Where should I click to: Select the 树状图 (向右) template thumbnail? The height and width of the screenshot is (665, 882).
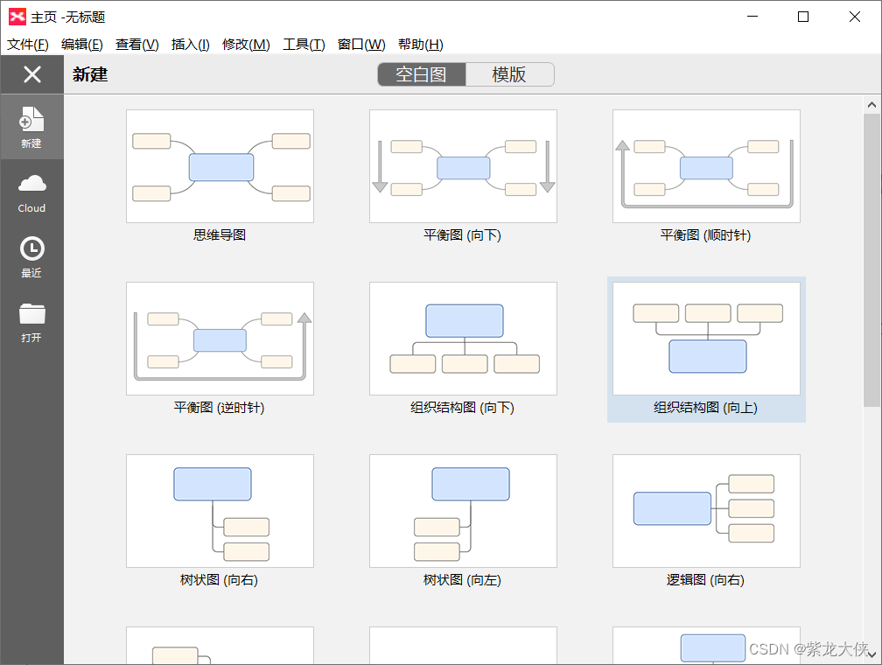tap(220, 511)
